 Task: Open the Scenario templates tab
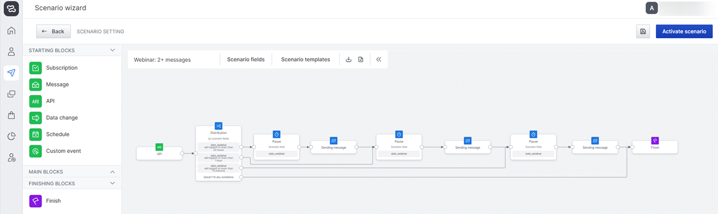pyautogui.click(x=305, y=59)
